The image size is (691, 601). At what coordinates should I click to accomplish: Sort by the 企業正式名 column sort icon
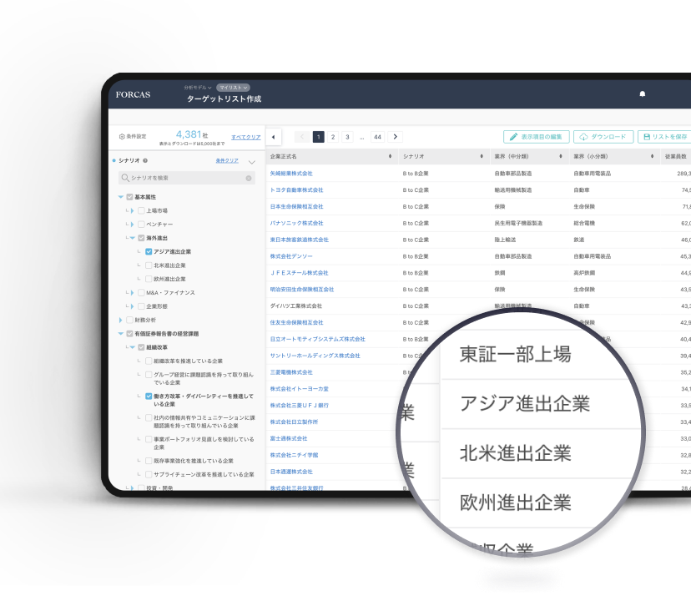point(390,157)
